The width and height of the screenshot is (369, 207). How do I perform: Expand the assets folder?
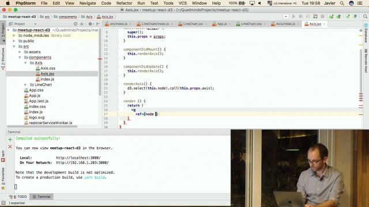click(20, 52)
